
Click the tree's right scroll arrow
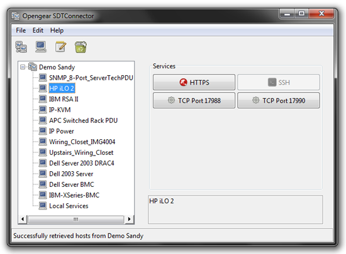(130, 219)
